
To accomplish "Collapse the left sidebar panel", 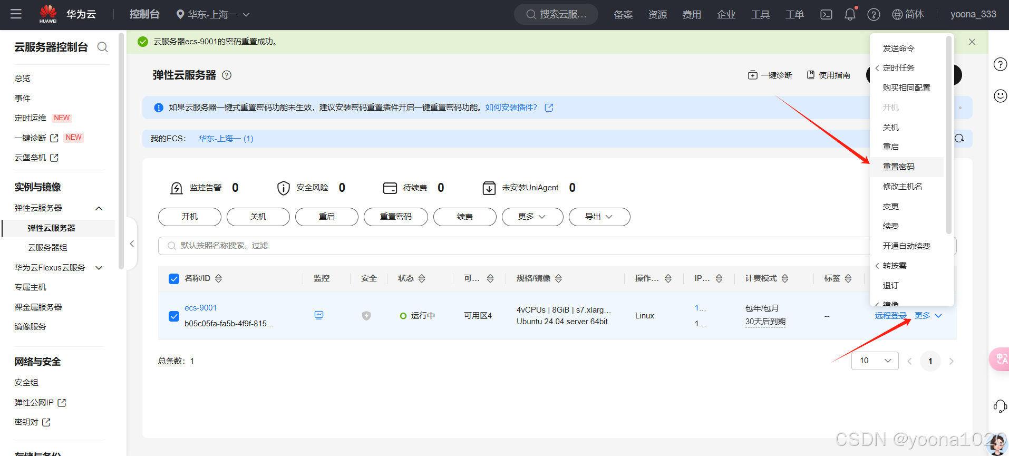I will [132, 244].
